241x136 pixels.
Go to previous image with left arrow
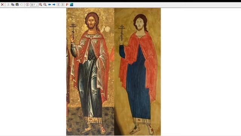(x=49, y=5)
